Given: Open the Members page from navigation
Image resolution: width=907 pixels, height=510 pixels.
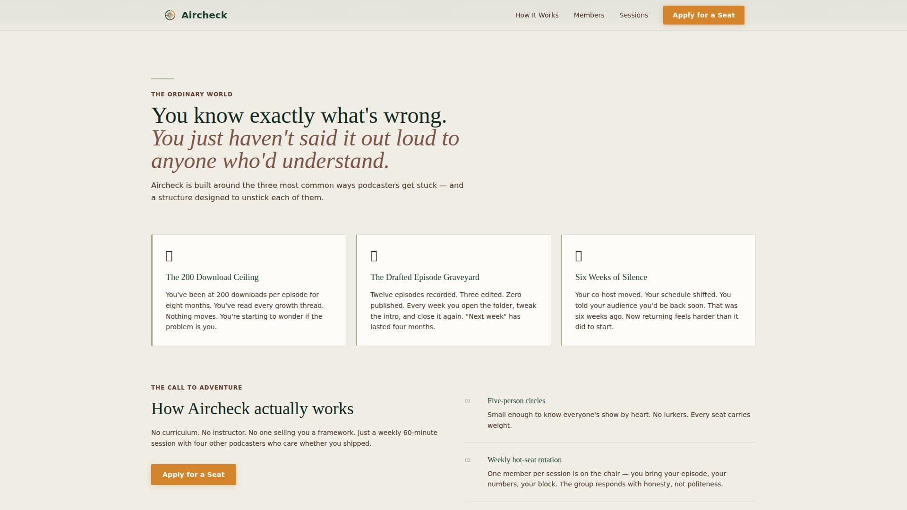Looking at the screenshot, I should pos(589,15).
